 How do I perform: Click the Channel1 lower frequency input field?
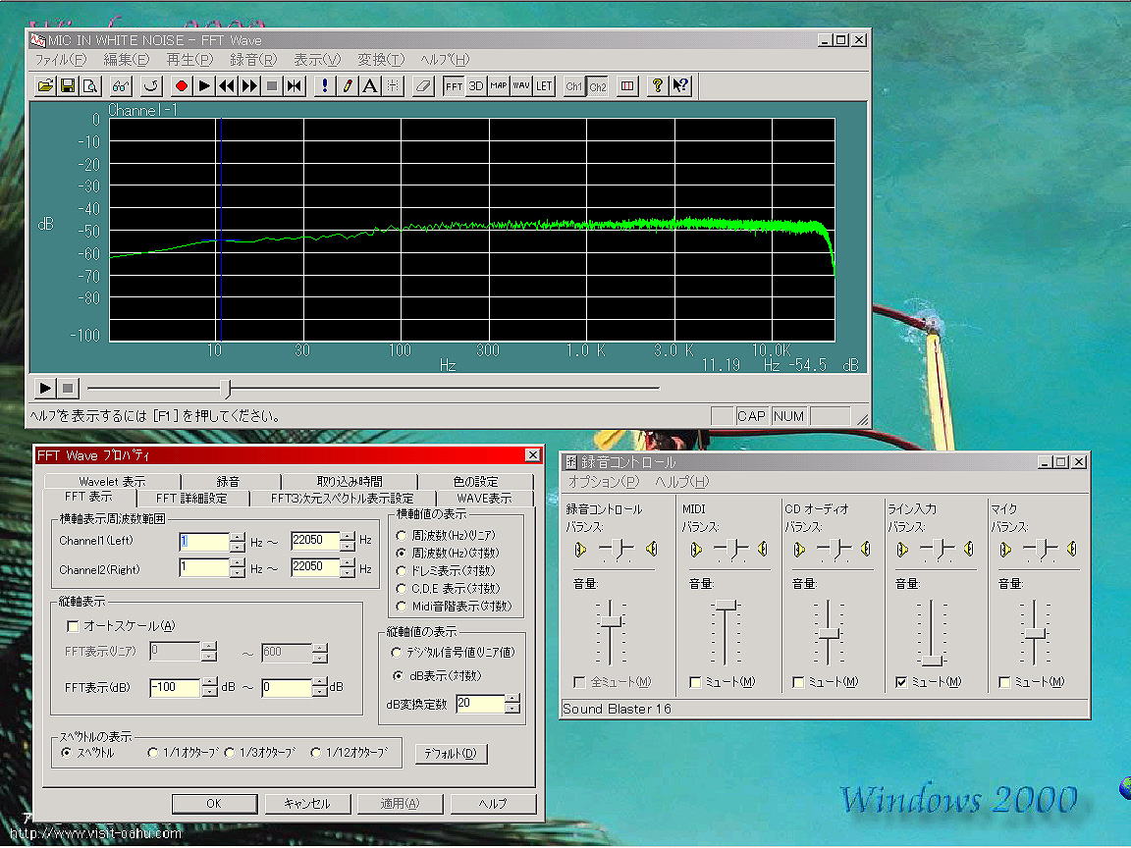[x=204, y=542]
